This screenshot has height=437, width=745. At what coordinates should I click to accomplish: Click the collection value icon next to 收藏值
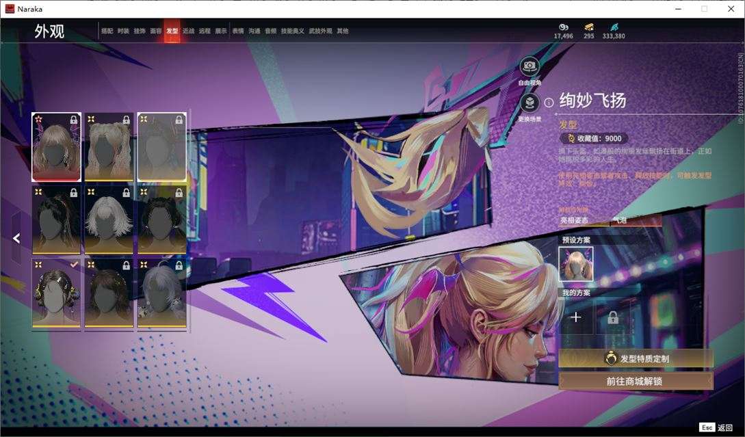click(571, 138)
